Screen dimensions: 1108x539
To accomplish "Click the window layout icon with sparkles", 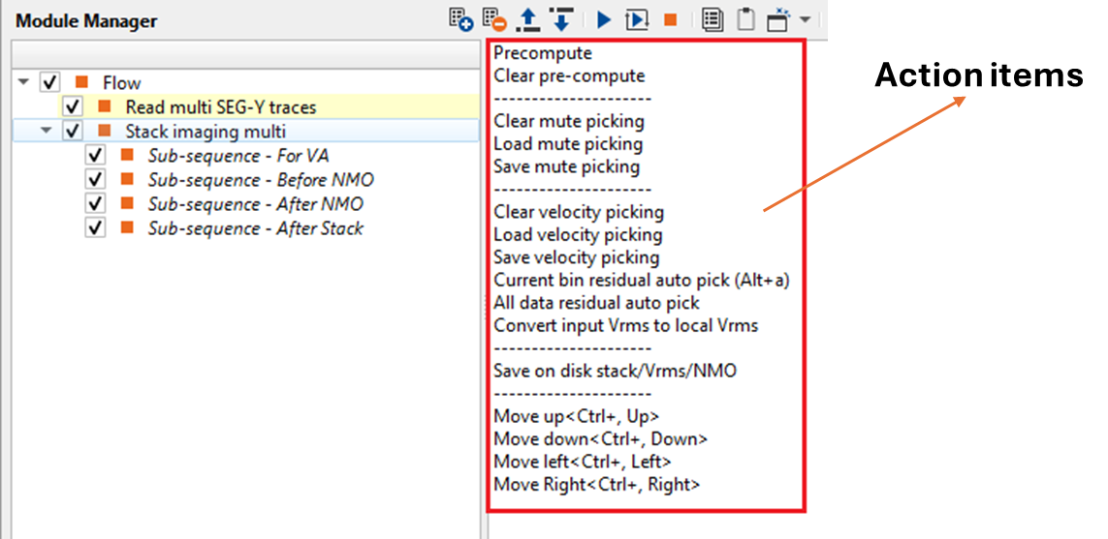I will pyautogui.click(x=778, y=19).
